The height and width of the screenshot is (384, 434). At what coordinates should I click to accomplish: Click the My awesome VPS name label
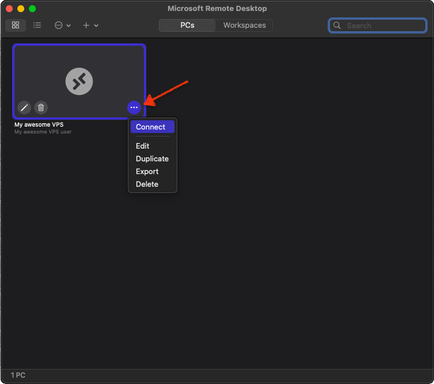tap(39, 124)
